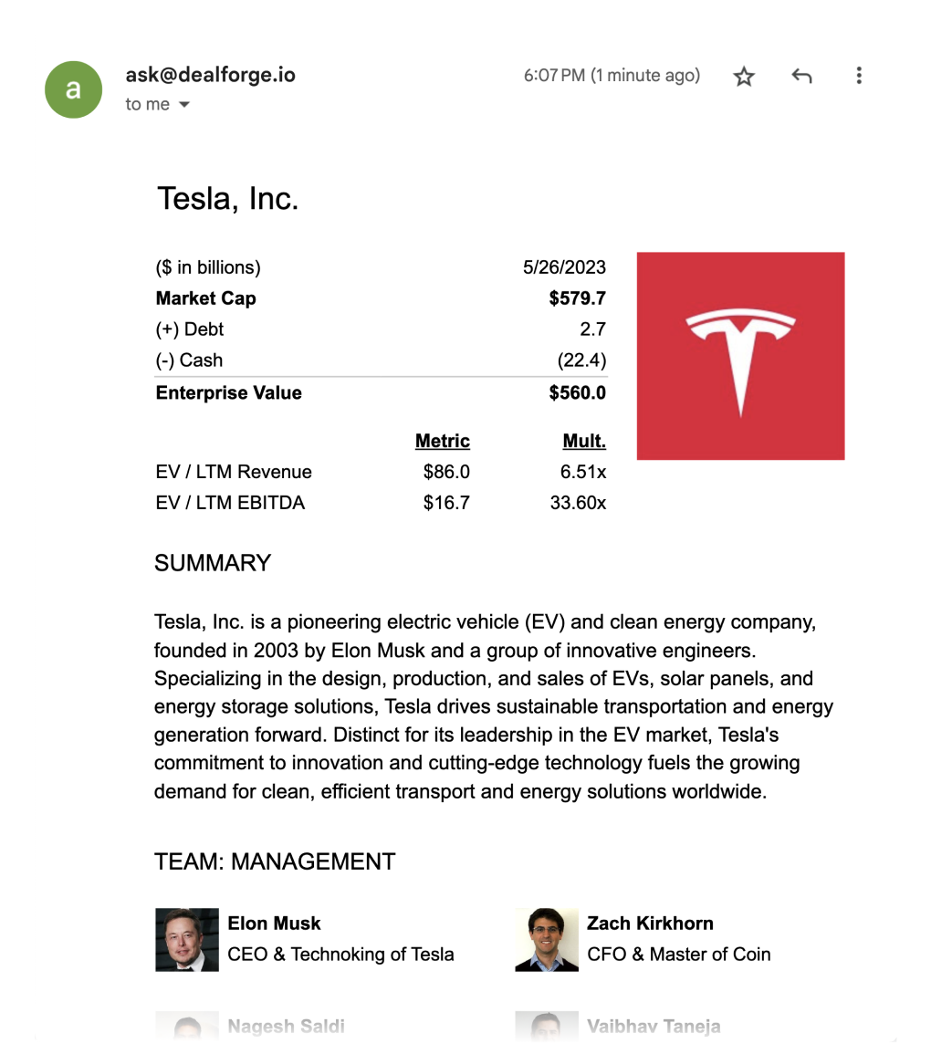Screen dimensions: 931x1054
Task: Click the Tesla, Inc. title heading
Action: click(228, 199)
